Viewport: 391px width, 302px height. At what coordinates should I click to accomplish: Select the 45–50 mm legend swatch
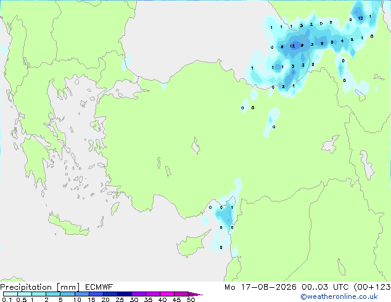pos(181,294)
